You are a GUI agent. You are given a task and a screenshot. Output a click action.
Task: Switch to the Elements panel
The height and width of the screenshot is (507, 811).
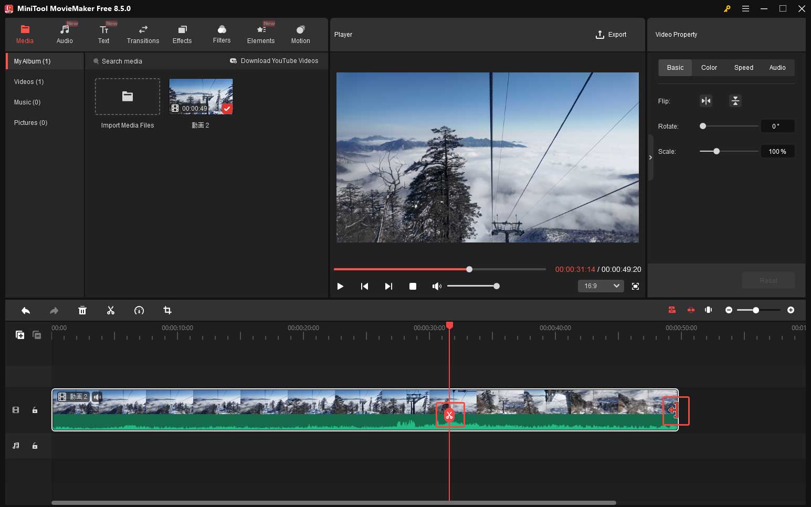coord(261,34)
